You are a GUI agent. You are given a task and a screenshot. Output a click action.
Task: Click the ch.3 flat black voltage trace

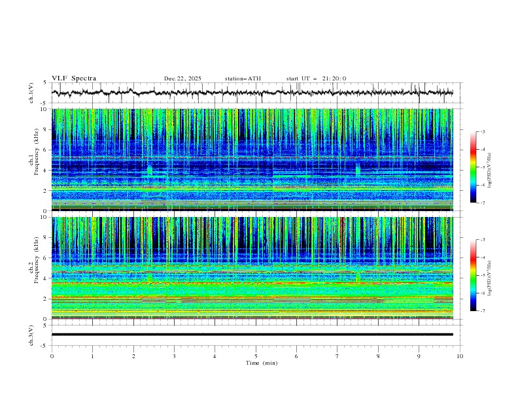coord(252,335)
